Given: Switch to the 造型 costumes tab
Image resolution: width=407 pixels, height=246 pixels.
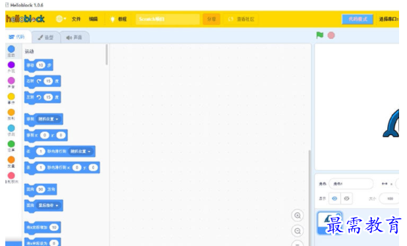Looking at the screenshot, I should pos(46,38).
